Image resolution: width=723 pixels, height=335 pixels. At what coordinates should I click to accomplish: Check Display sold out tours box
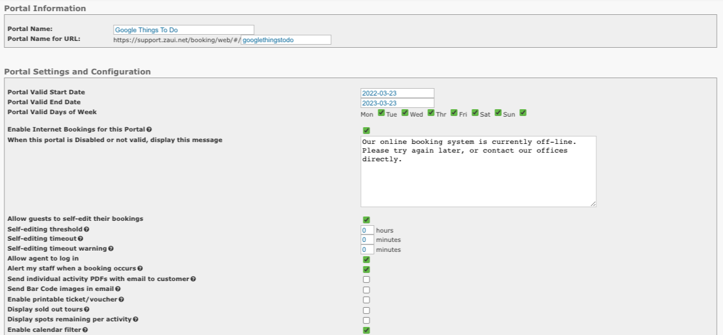pyautogui.click(x=366, y=311)
